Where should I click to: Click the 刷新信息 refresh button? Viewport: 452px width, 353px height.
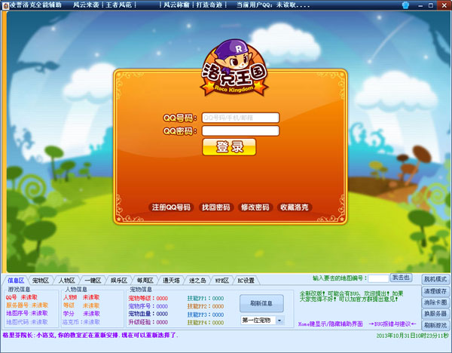tap(261, 303)
